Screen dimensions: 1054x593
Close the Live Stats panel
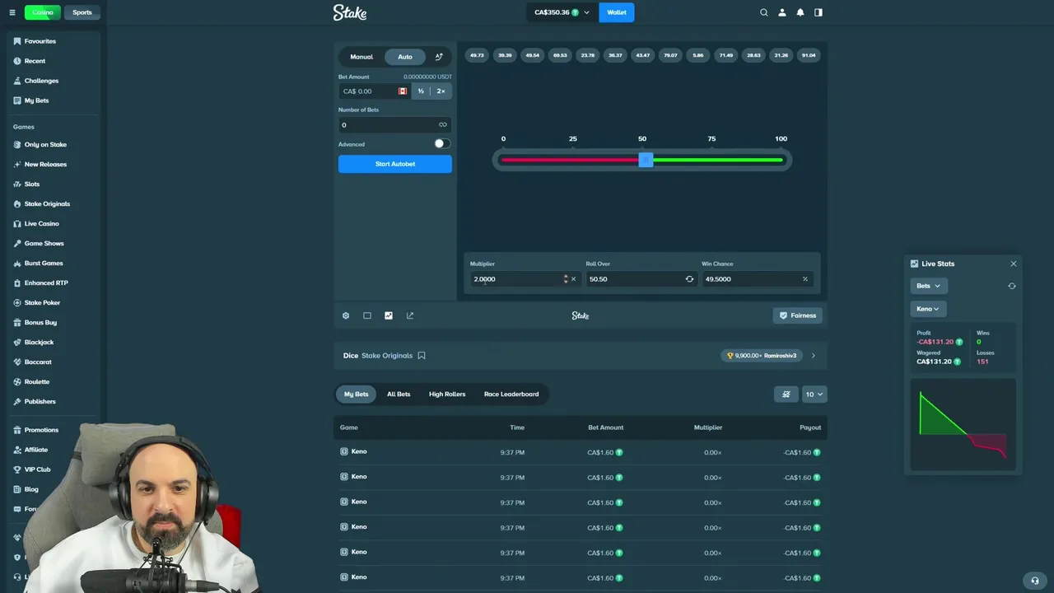click(x=1014, y=264)
